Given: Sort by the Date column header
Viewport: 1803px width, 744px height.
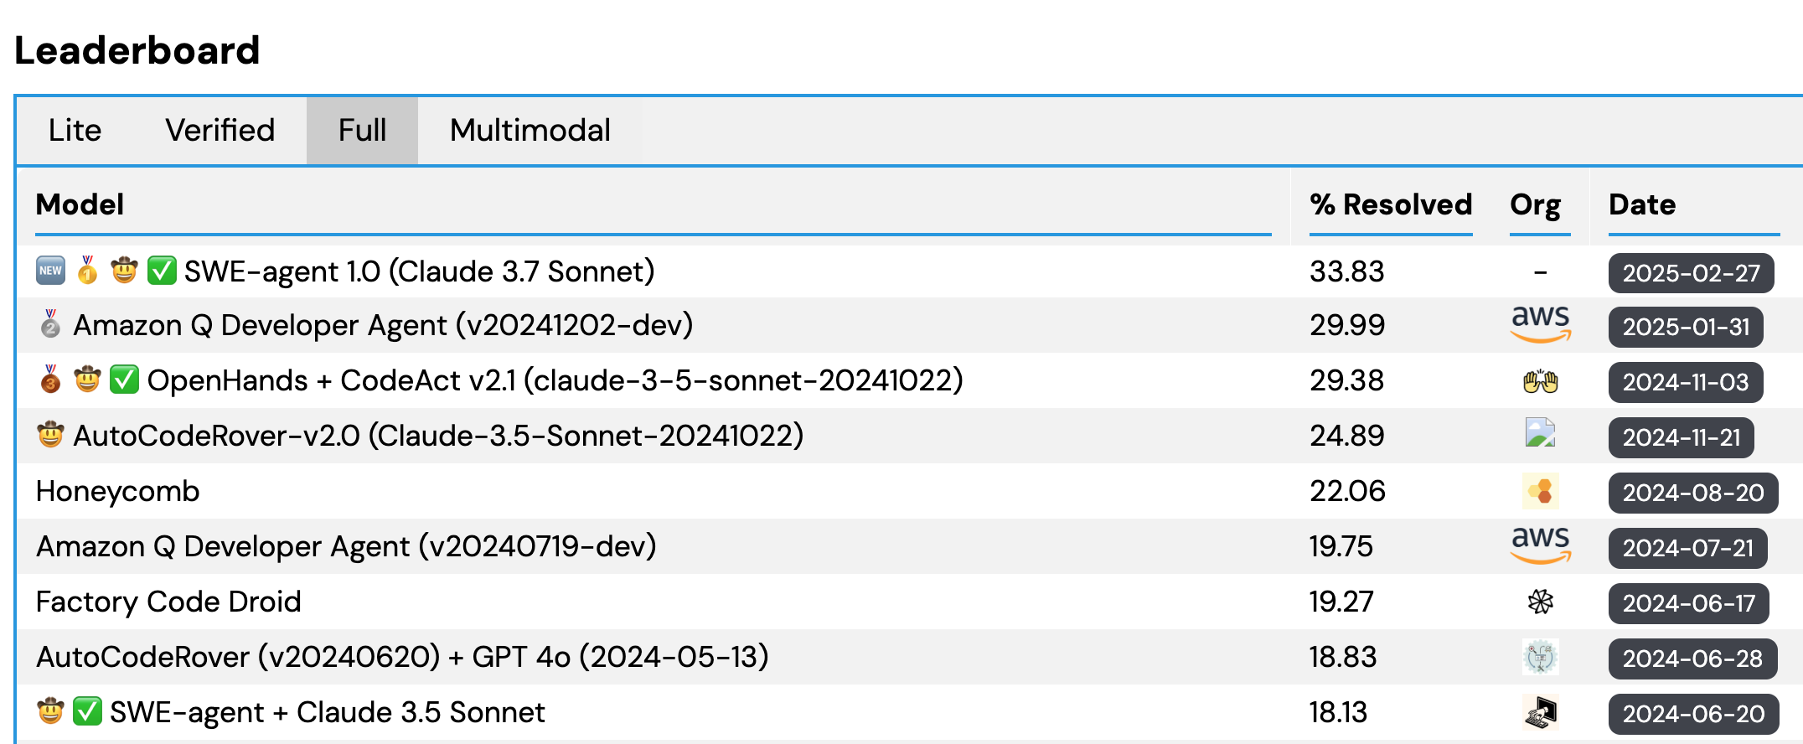Looking at the screenshot, I should click(x=1642, y=204).
